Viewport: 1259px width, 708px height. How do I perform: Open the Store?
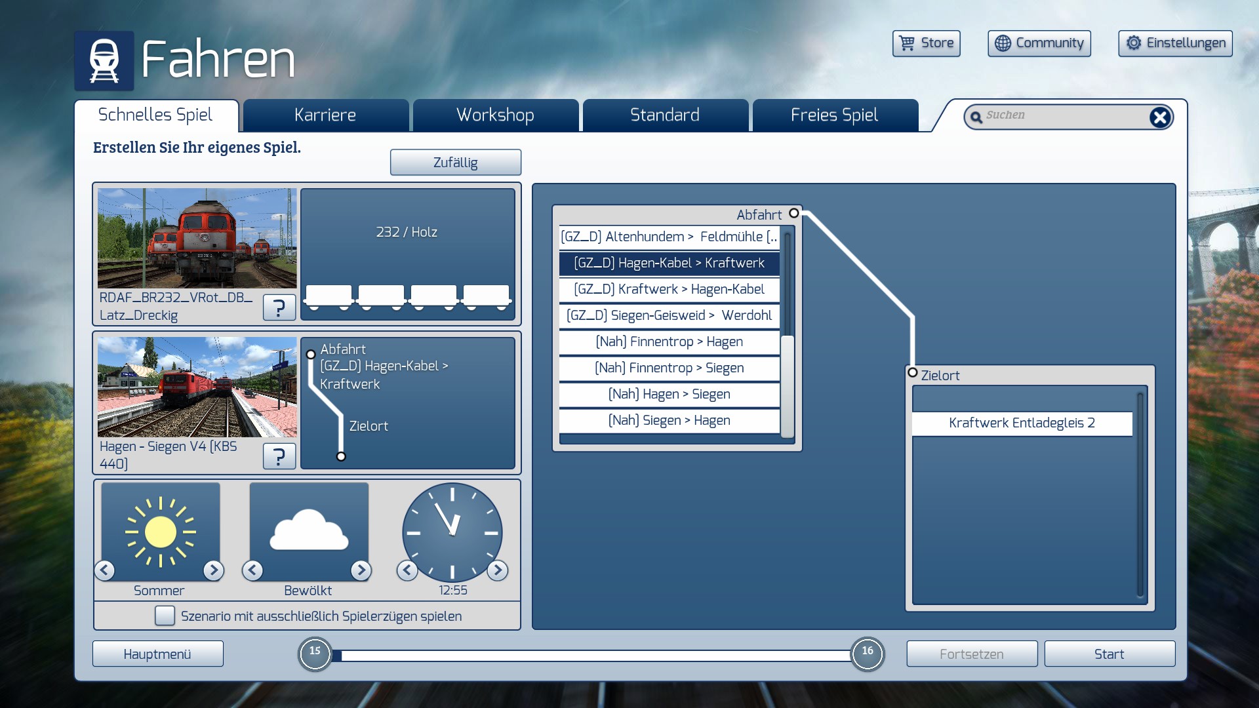pos(926,43)
